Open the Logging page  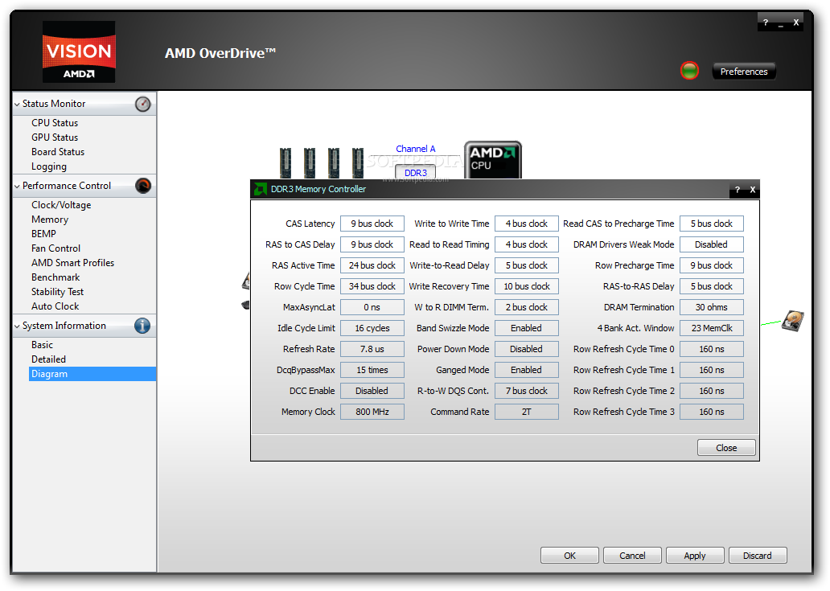coord(49,166)
